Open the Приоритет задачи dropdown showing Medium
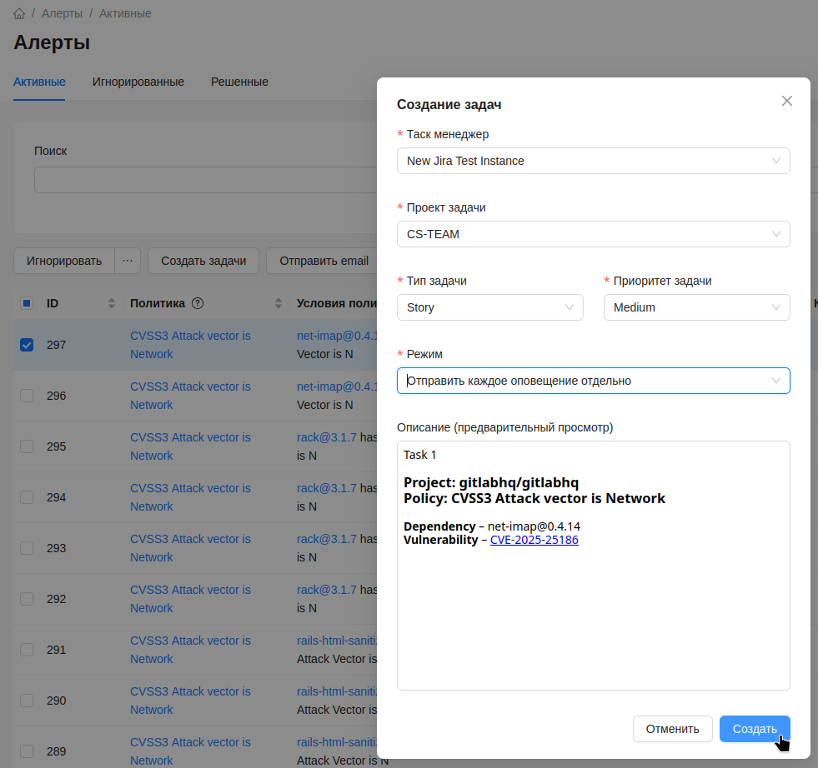This screenshot has height=768, width=818. [x=696, y=307]
